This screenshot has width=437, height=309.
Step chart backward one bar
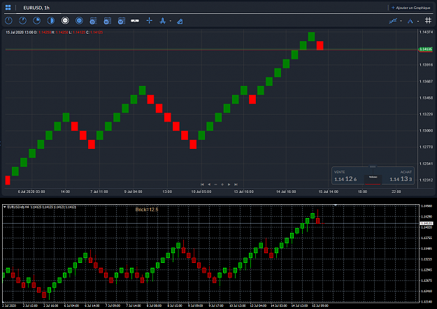pyautogui.click(x=209, y=185)
